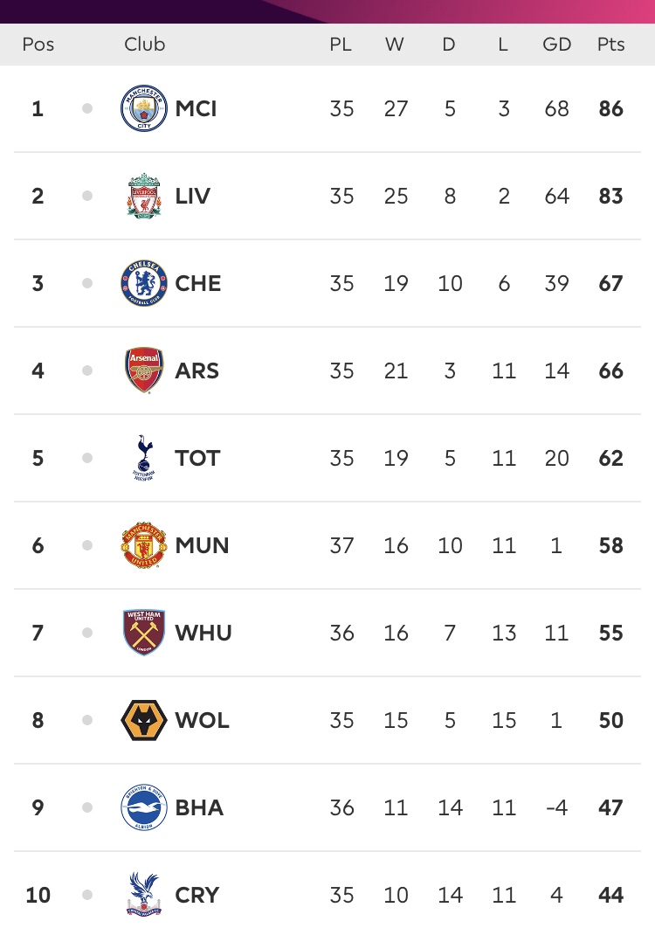655x935 pixels.
Task: Open the Chelsea club badge
Action: (x=143, y=283)
